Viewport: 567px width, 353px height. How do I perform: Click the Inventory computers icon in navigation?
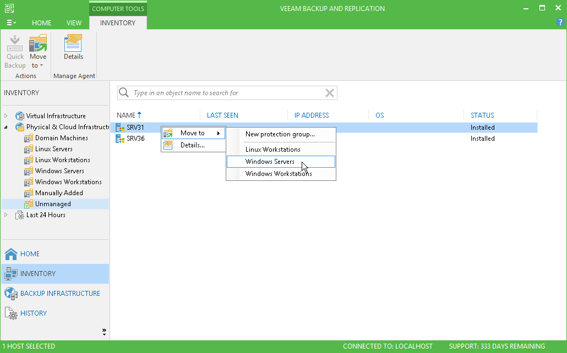pyautogui.click(x=11, y=274)
